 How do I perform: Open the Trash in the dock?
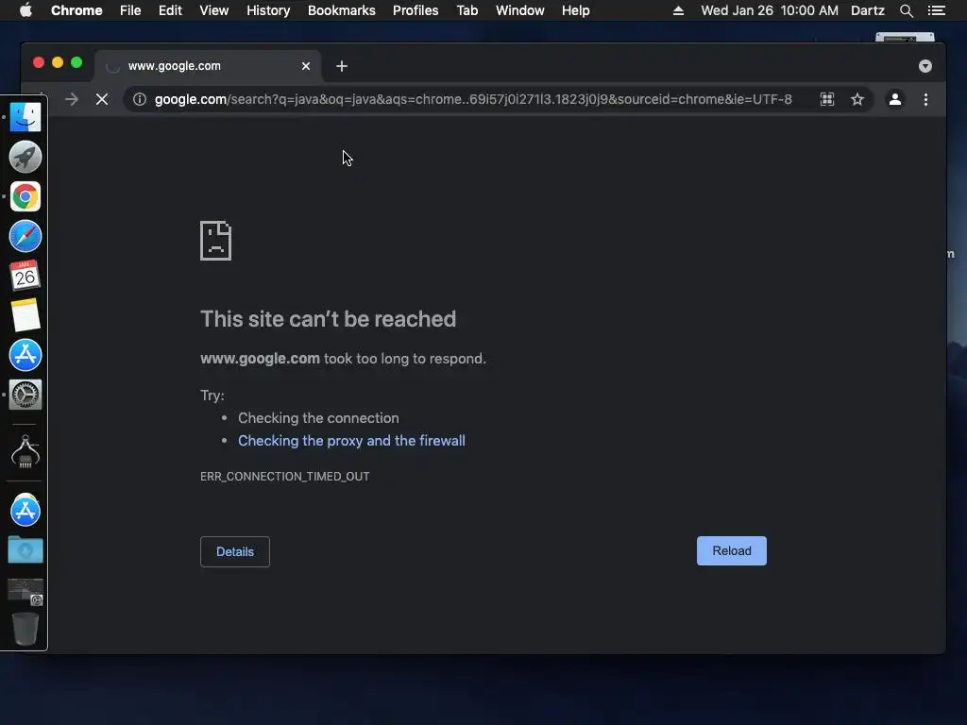[x=25, y=629]
